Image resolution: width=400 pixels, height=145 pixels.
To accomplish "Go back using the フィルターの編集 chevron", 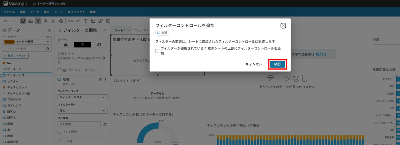I will click(x=60, y=30).
